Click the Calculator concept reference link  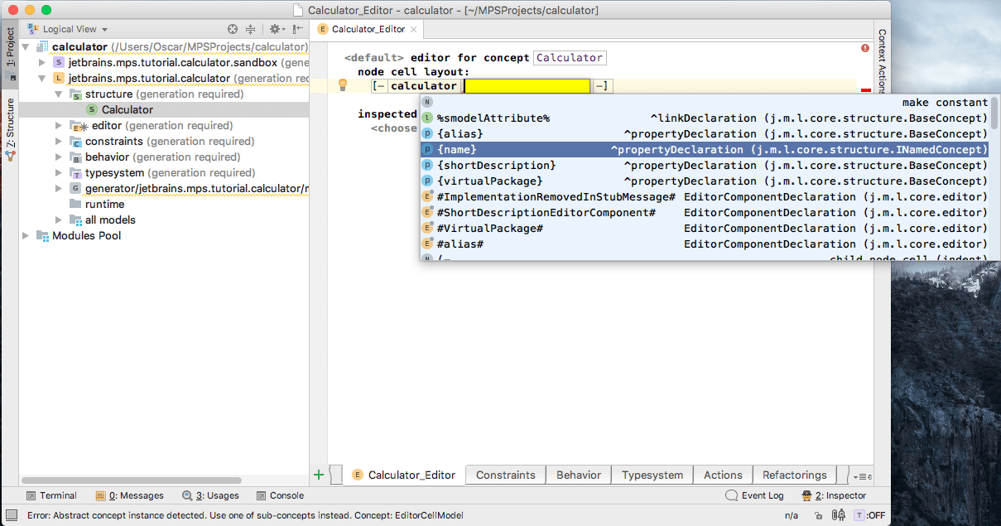pos(569,58)
